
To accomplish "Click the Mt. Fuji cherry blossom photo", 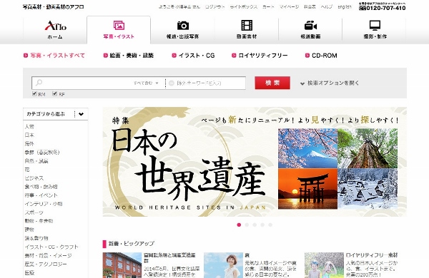I will [307, 148].
